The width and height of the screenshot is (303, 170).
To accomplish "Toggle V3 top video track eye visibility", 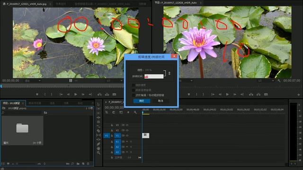I will click(x=127, y=125).
